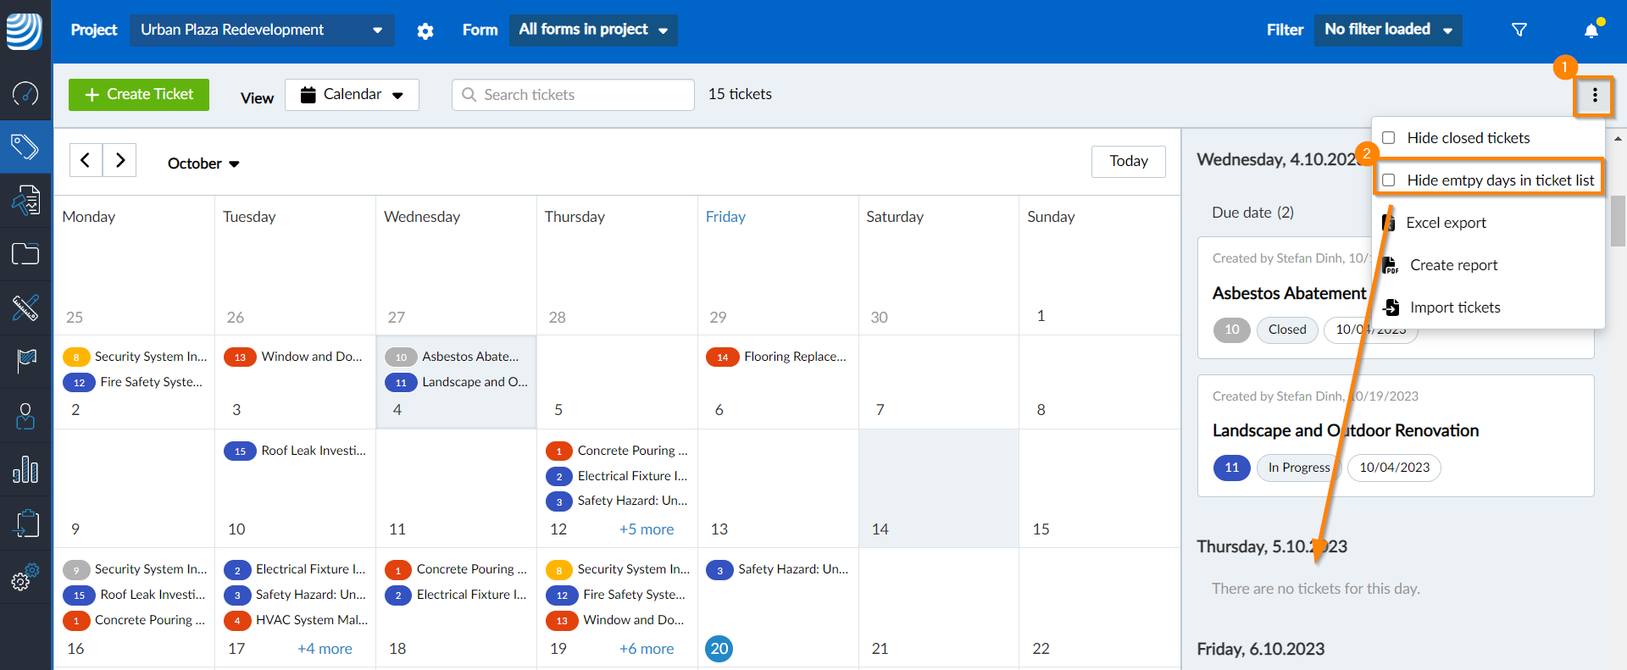The width and height of the screenshot is (1627, 670).
Task: Click the Due date (2) group header
Action: pyautogui.click(x=1252, y=213)
